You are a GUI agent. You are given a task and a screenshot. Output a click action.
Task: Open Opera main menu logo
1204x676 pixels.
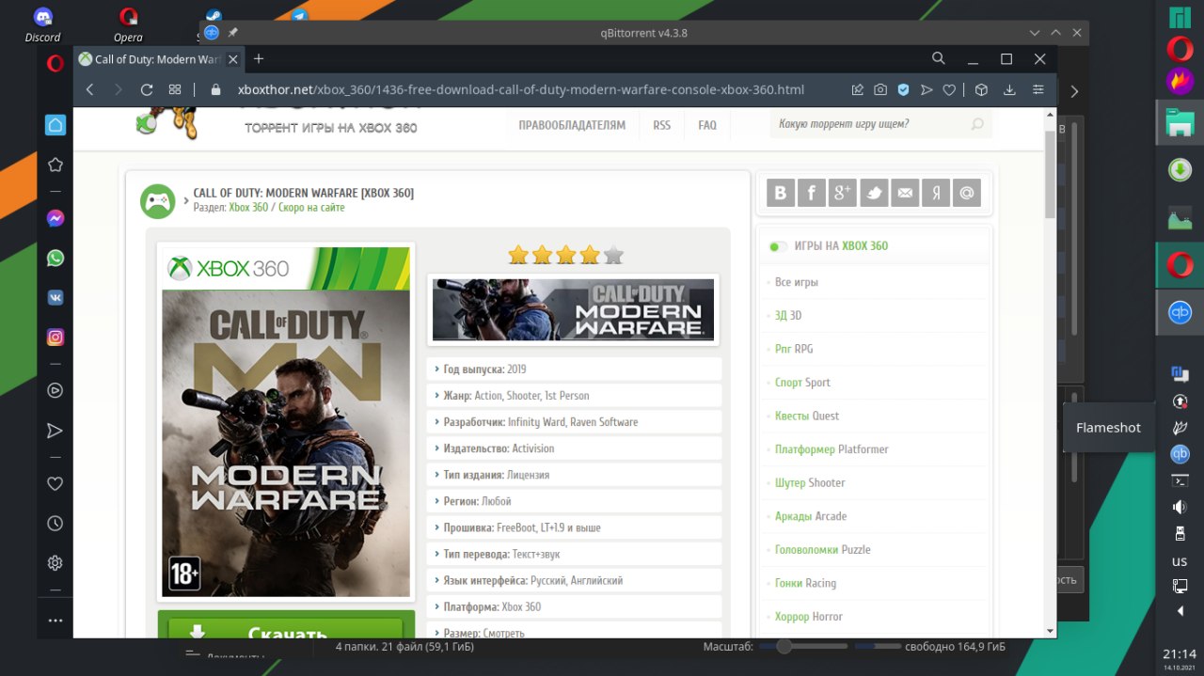click(x=55, y=64)
